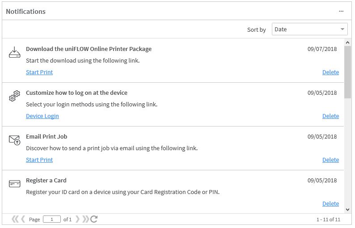Click the Sort by dropdown arrow
The height and width of the screenshot is (228, 355).
(342, 29)
